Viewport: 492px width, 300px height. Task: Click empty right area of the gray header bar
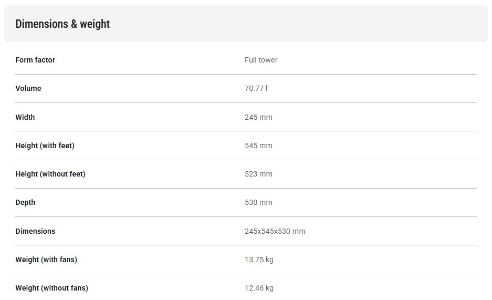(x=368, y=24)
